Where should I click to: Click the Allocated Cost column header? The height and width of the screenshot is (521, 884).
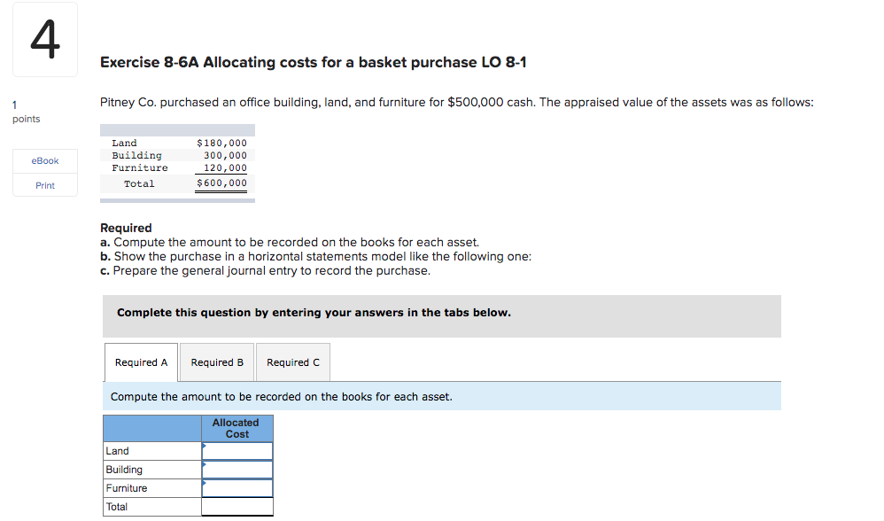click(x=237, y=428)
